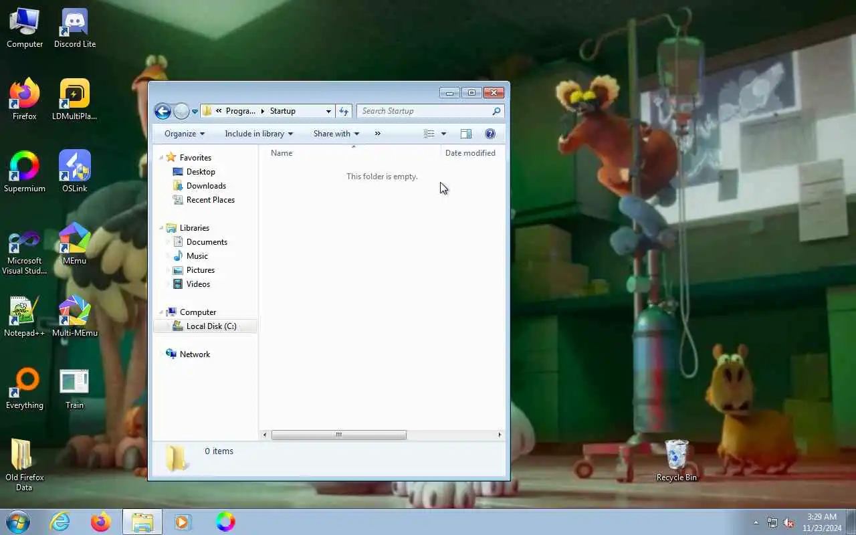Open Explorer Help question mark icon
856x535 pixels.
pyautogui.click(x=490, y=134)
